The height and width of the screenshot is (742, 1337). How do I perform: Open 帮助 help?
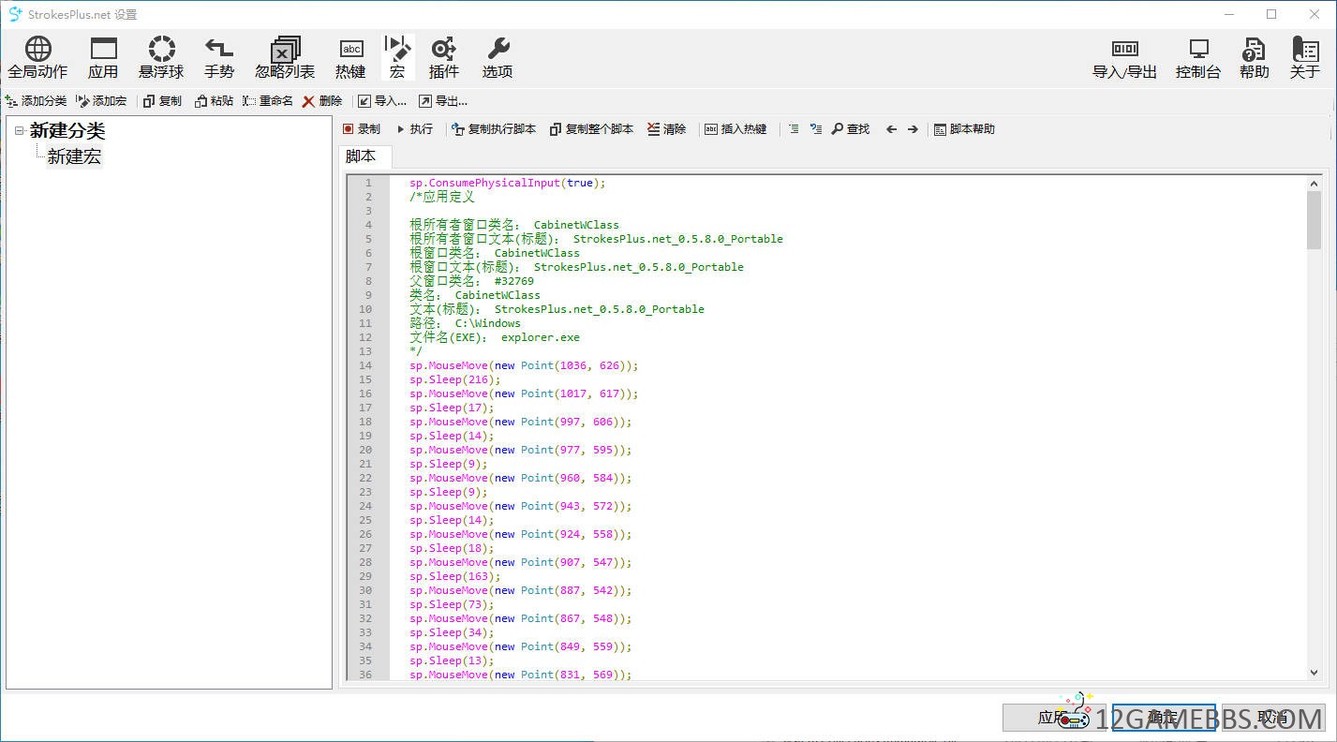click(x=1254, y=57)
